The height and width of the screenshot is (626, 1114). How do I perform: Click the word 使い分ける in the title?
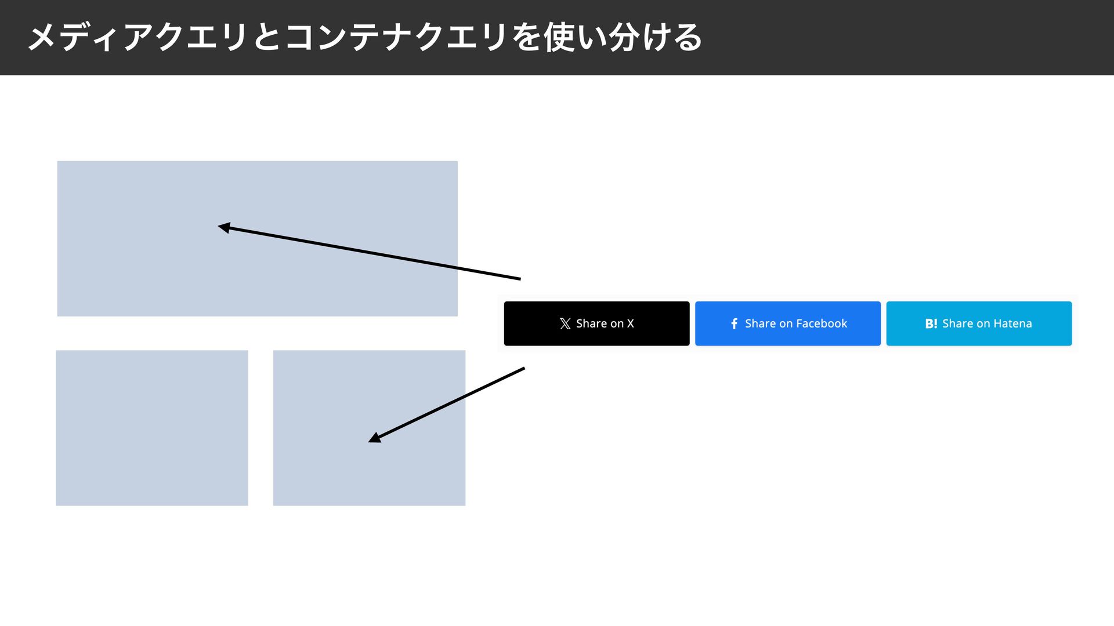(x=622, y=38)
